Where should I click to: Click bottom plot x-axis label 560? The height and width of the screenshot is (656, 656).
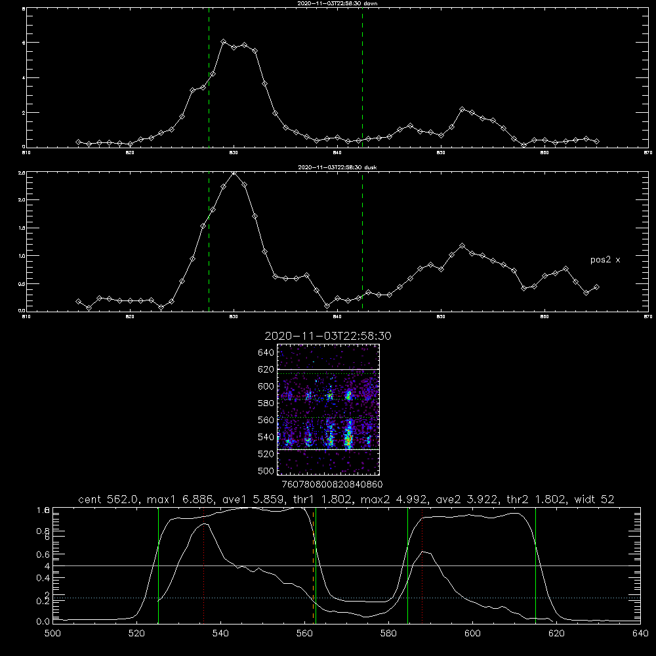click(x=304, y=634)
